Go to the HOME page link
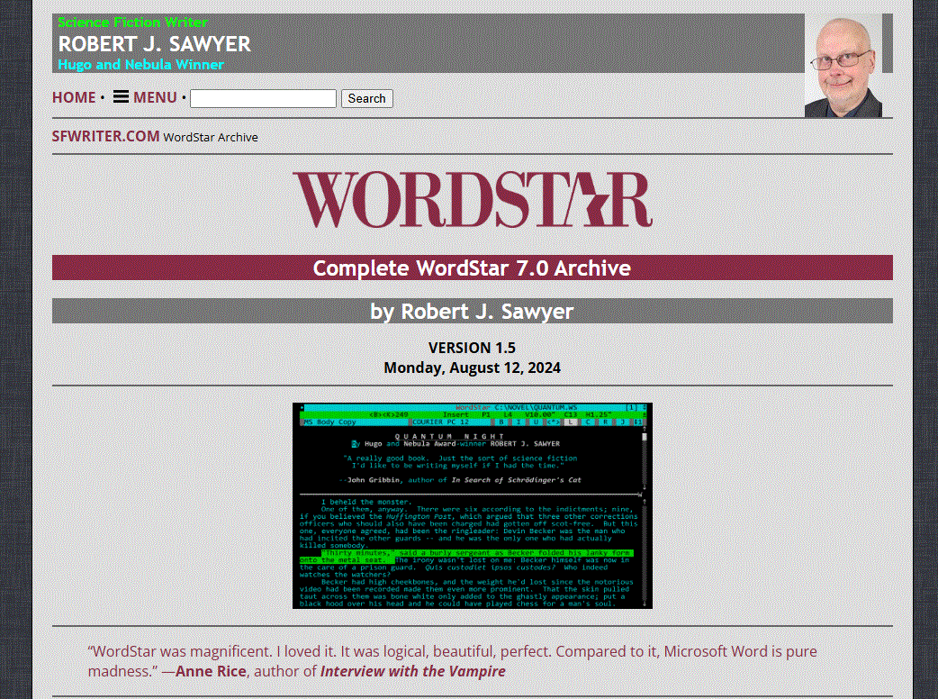 pyautogui.click(x=74, y=97)
